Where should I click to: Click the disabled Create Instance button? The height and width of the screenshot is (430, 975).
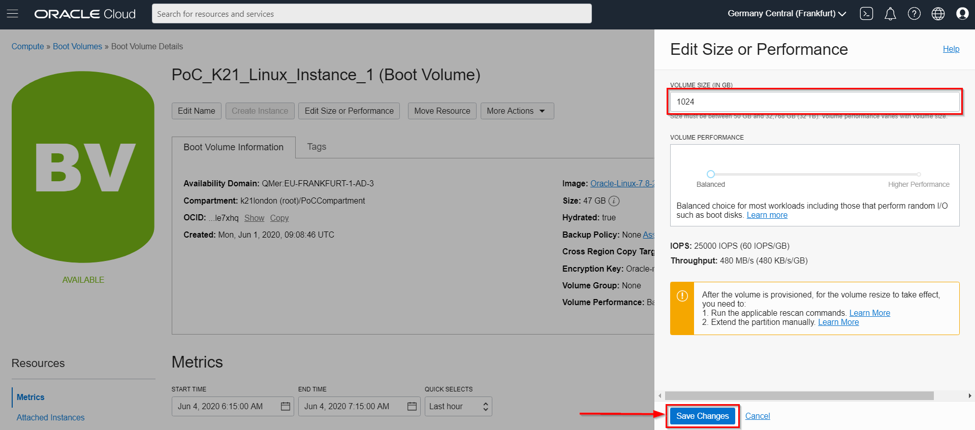(x=260, y=111)
